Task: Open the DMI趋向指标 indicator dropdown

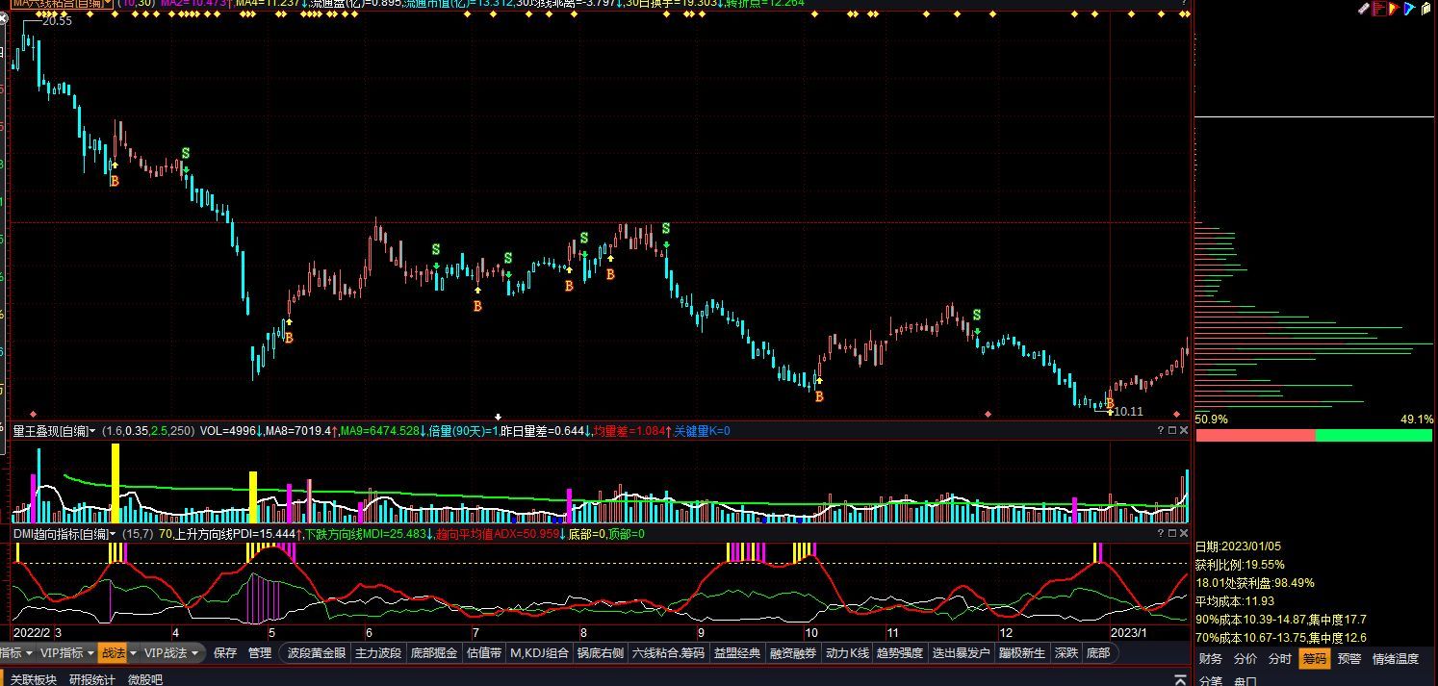Action: [113, 533]
